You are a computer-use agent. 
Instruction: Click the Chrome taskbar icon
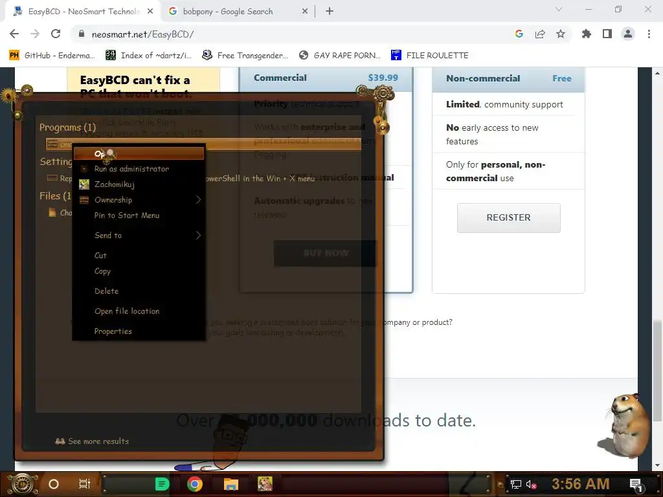(194, 484)
